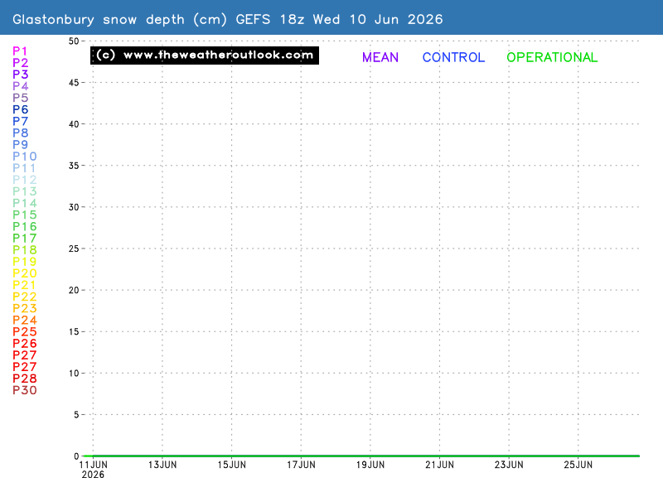This screenshot has width=663, height=497.
Task: Click ensemble member label P6
Action: 20,109
